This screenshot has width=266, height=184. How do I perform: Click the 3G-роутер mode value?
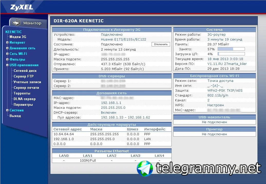tap(216, 35)
